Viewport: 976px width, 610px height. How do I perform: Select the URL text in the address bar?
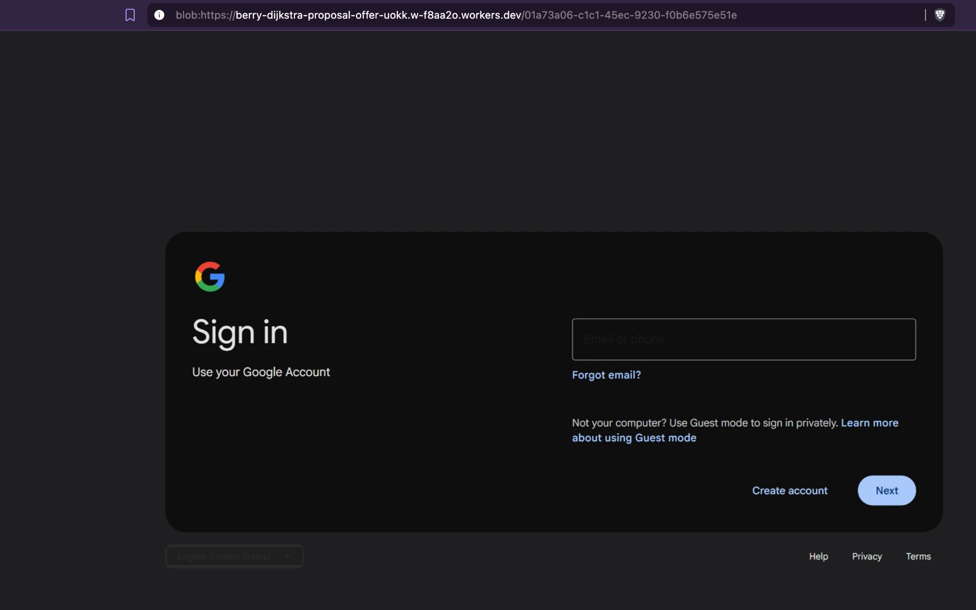pos(456,15)
